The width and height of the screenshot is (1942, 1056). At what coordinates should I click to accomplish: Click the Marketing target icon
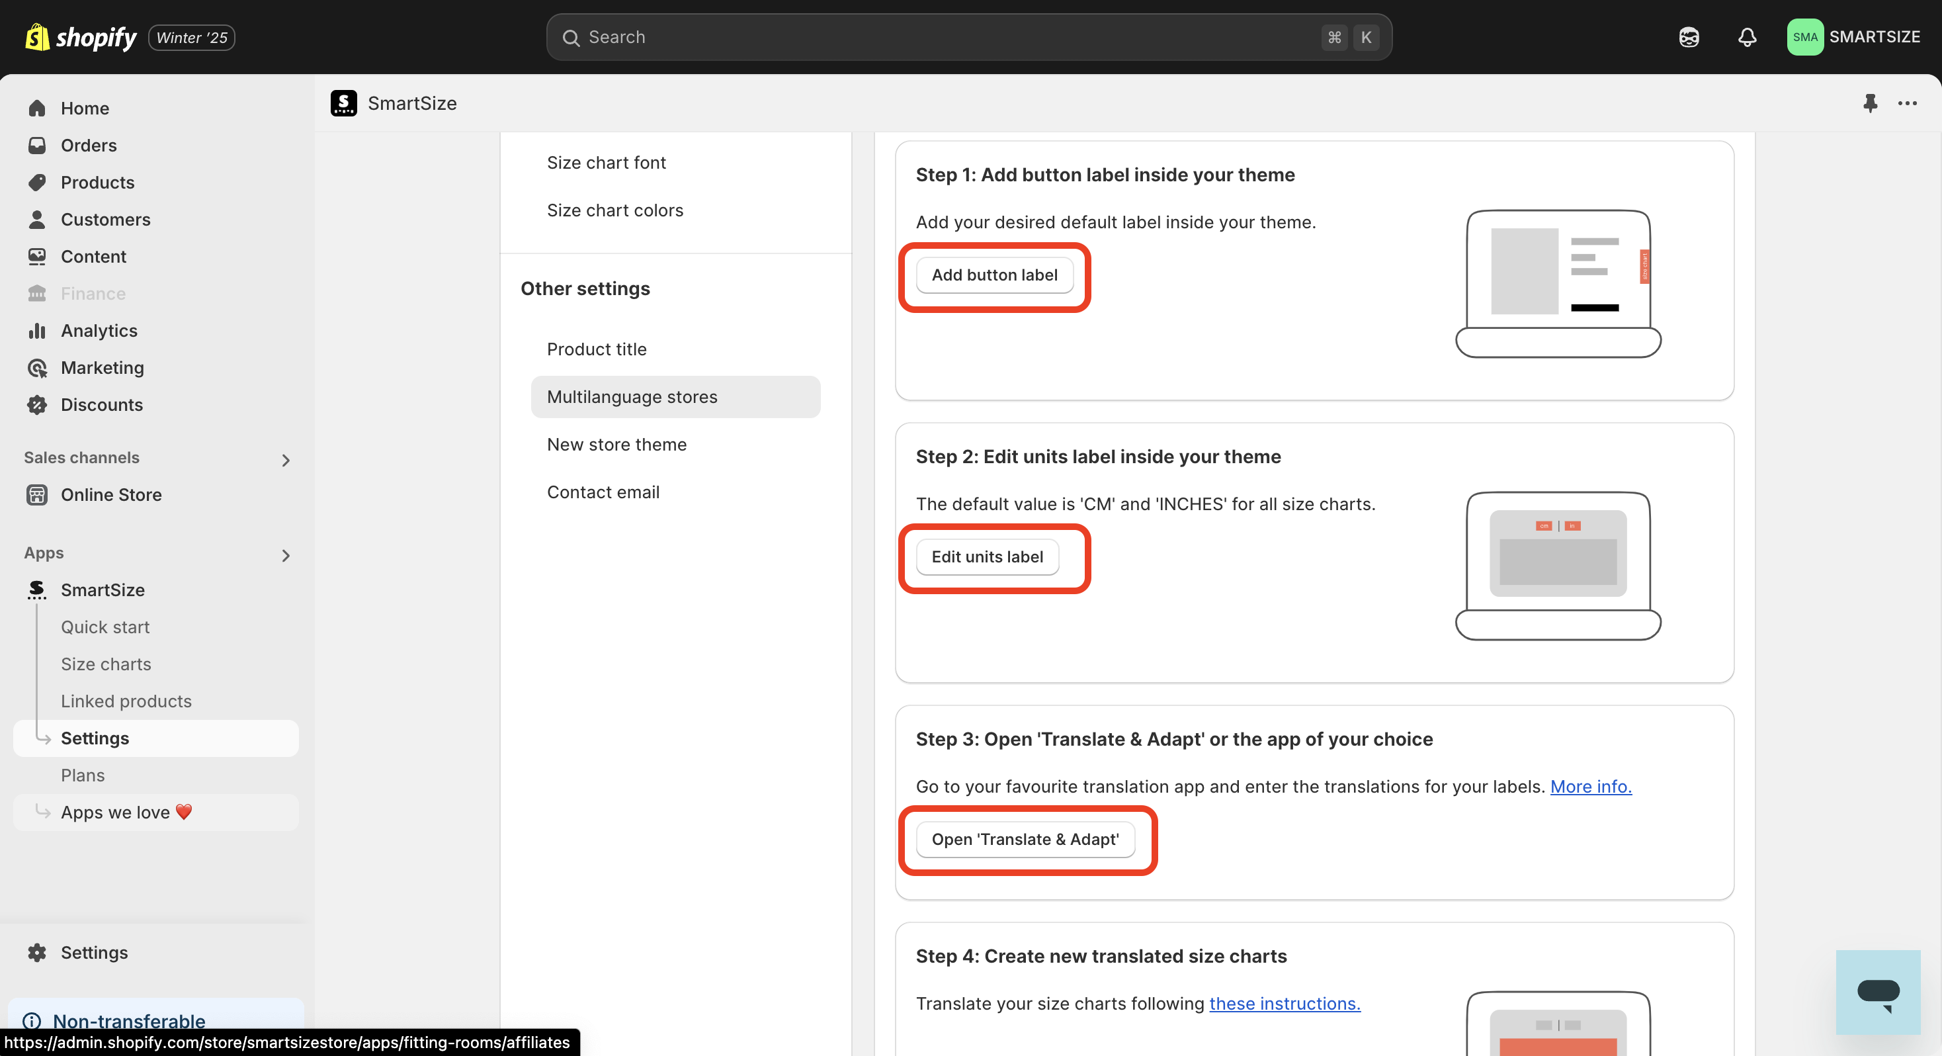(x=37, y=367)
